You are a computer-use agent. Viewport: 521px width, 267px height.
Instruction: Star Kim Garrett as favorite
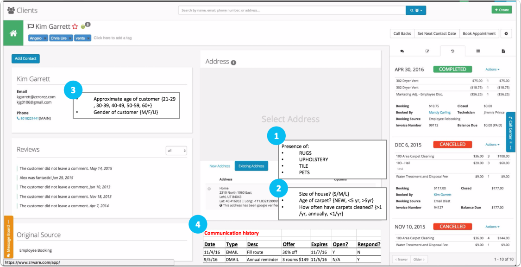75,26
